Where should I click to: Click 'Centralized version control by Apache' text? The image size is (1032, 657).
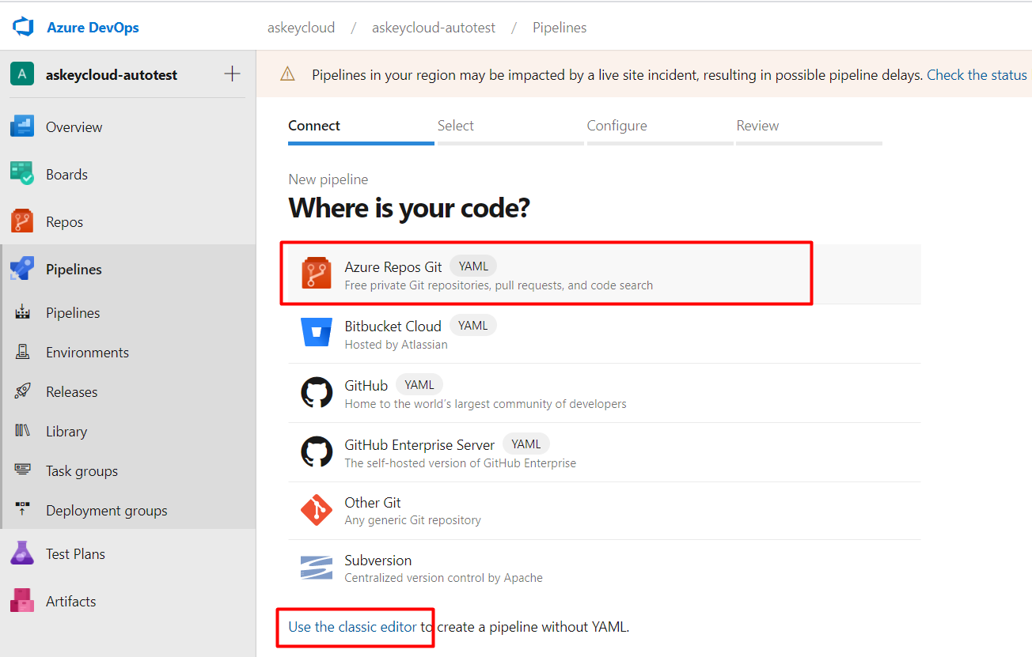[443, 578]
